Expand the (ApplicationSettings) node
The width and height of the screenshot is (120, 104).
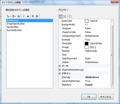pos(60,70)
